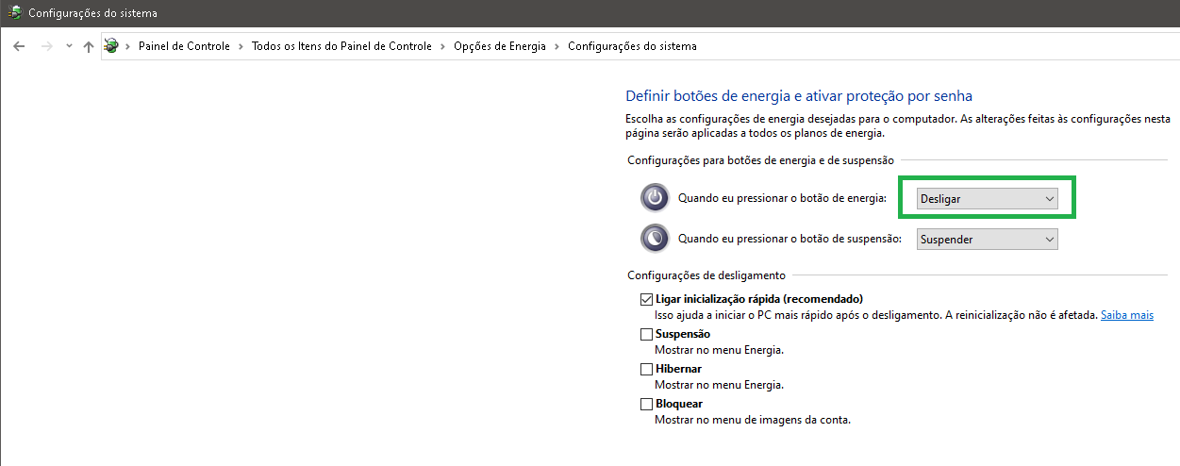The width and height of the screenshot is (1180, 466).
Task: Click the Forward navigation arrow
Action: (x=46, y=46)
